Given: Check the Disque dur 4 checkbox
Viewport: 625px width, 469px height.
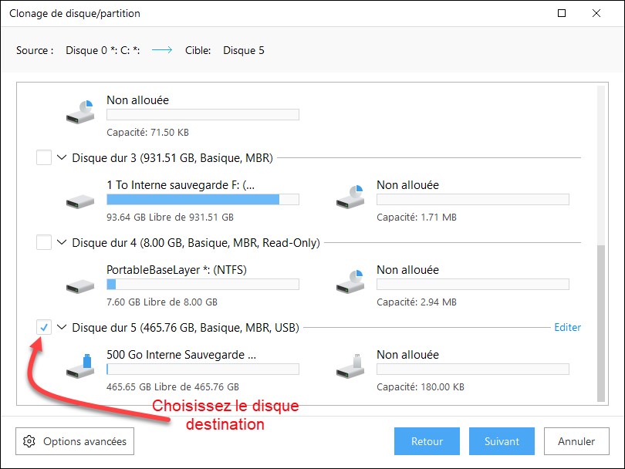Looking at the screenshot, I should point(44,243).
